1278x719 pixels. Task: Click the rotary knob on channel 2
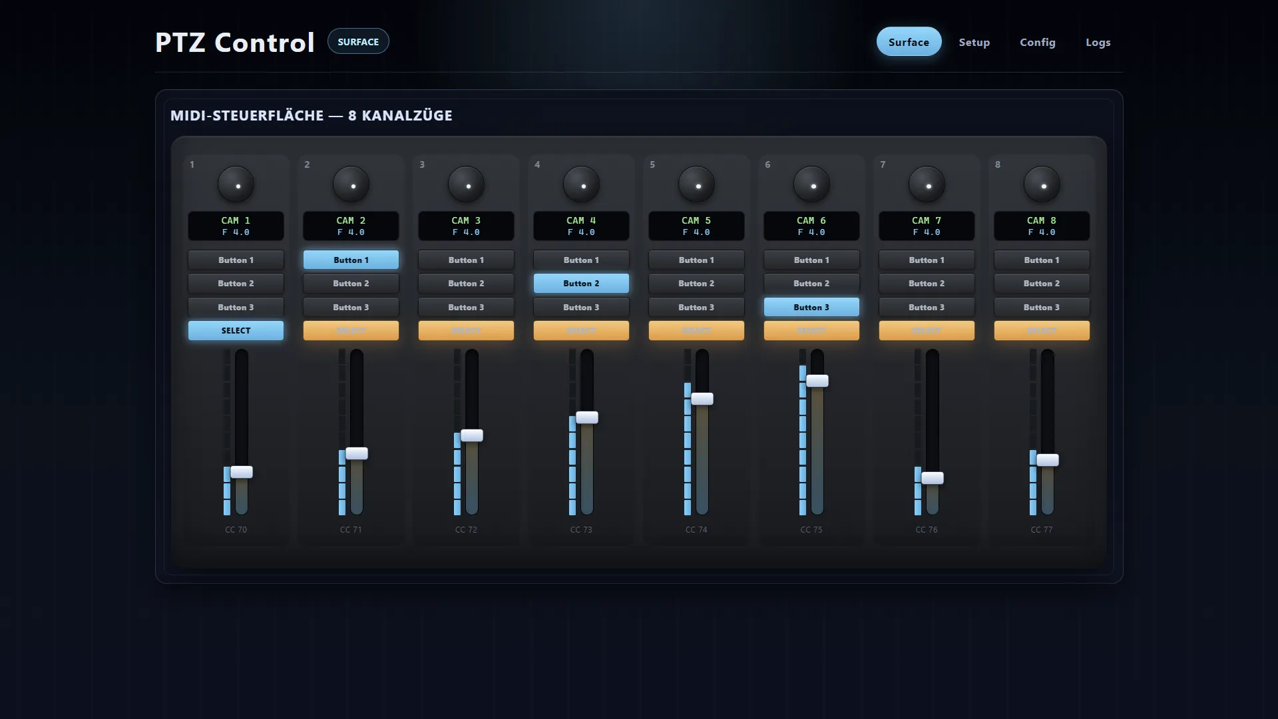pyautogui.click(x=351, y=184)
